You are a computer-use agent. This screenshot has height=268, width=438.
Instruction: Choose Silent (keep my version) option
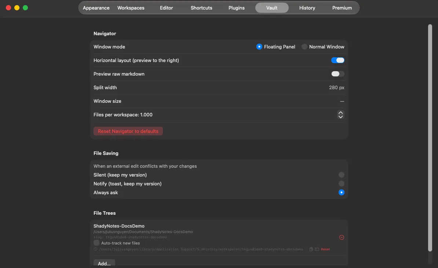342,175
